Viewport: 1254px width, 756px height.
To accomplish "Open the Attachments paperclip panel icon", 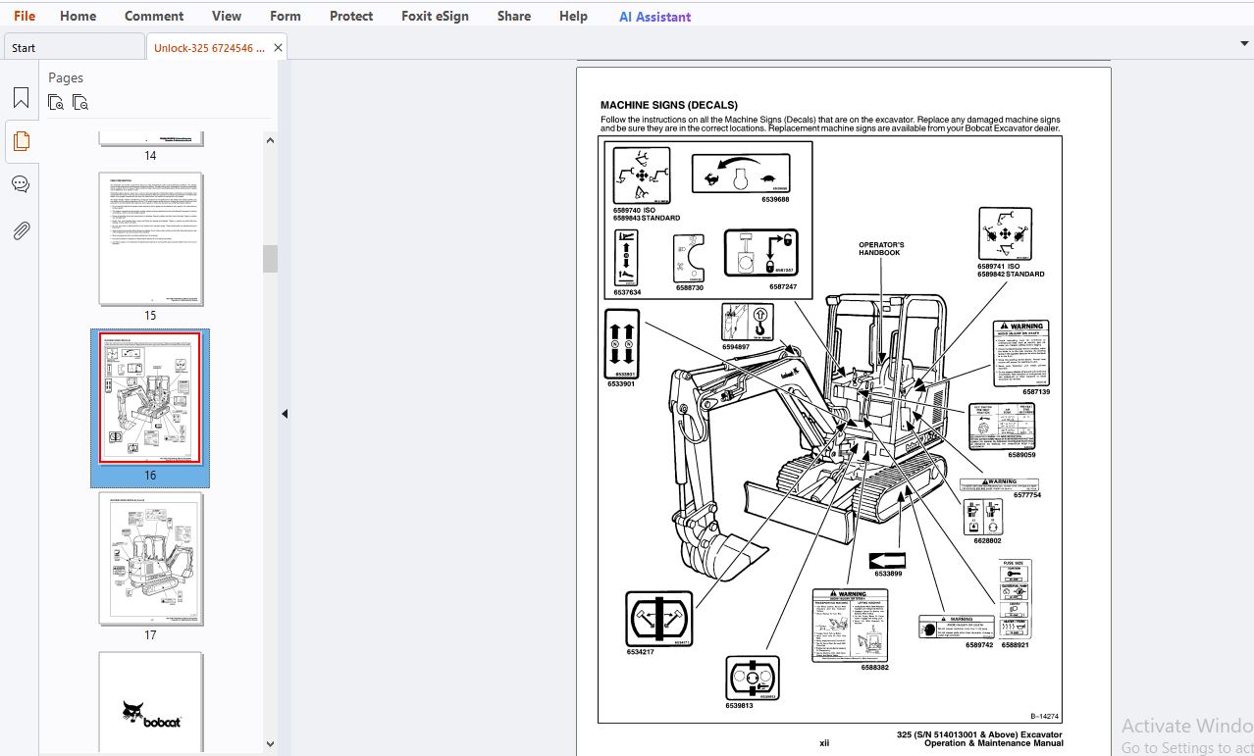I will point(21,230).
